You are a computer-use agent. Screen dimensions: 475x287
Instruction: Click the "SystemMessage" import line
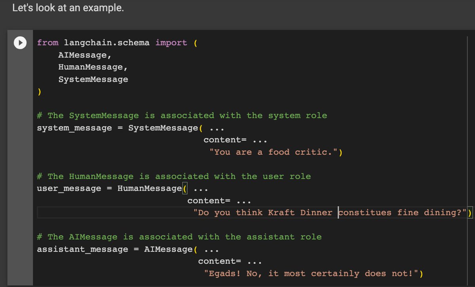tap(93, 79)
